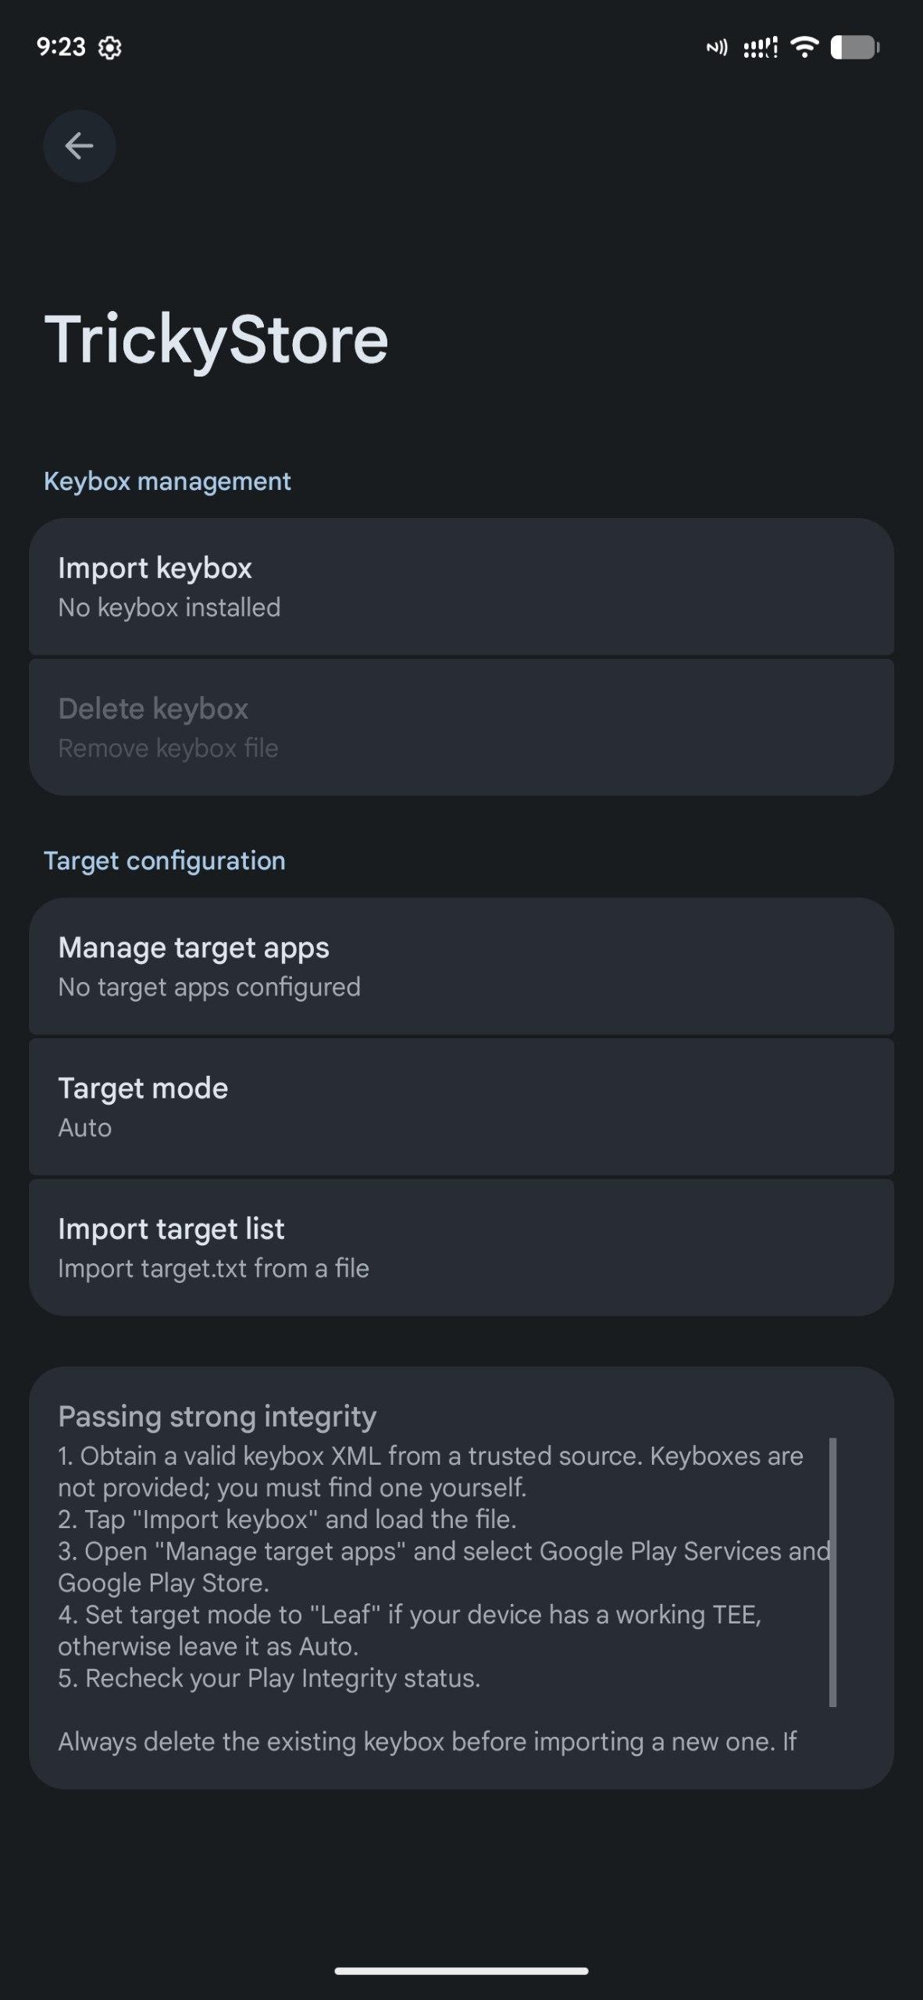This screenshot has width=923, height=2000.
Task: Click the TrickyStore page title
Action: [x=216, y=340]
